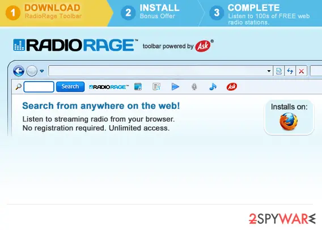Click the Ask logo beside powered by
322x230 pixels.
203,46
